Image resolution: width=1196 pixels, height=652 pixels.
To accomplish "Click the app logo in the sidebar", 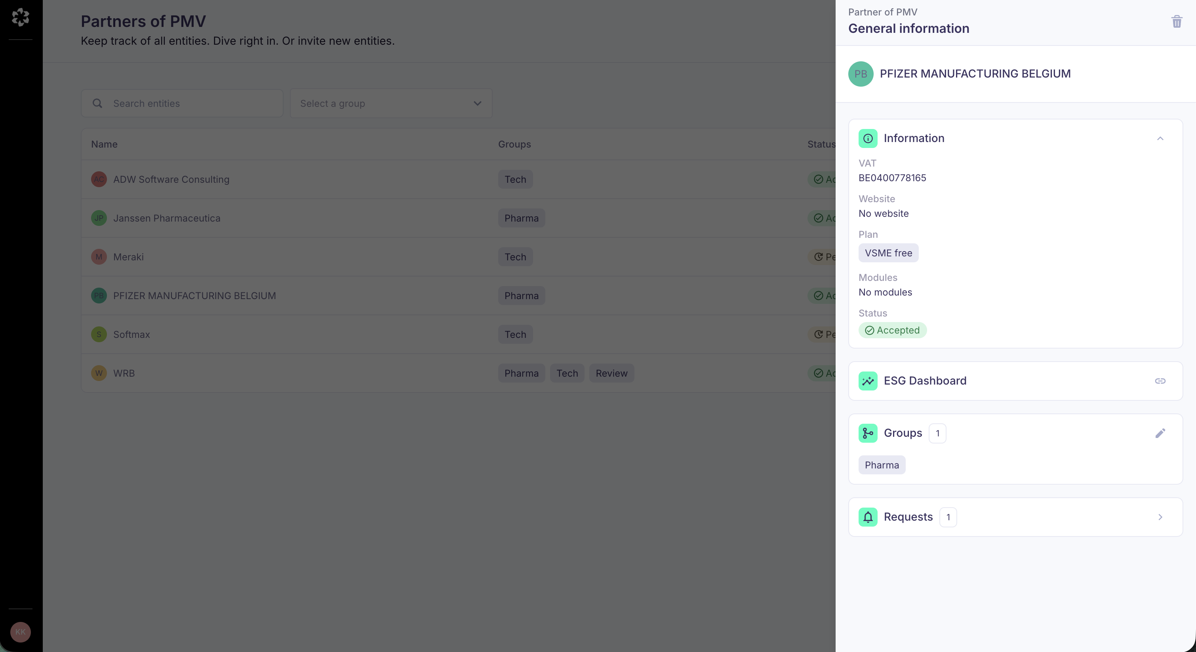I will click(21, 17).
